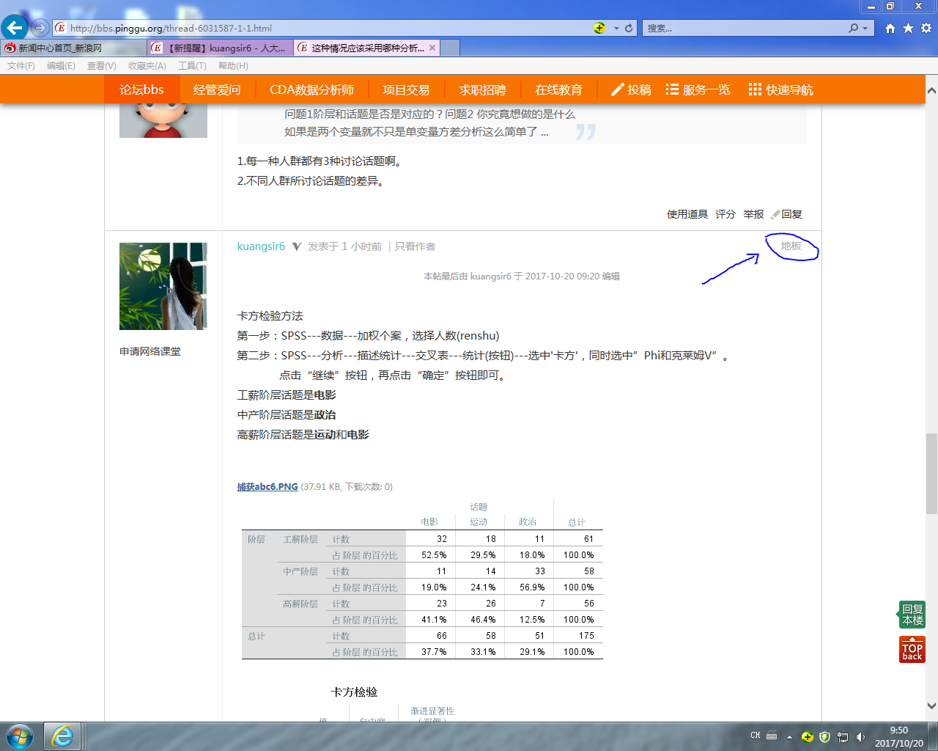The height and width of the screenshot is (751, 938).
Task: Click the CH language indicator in tray
Action: coord(756,736)
